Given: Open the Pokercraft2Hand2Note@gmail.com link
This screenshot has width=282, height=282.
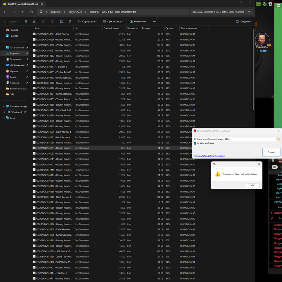Looking at the screenshot, I should 209,156.
